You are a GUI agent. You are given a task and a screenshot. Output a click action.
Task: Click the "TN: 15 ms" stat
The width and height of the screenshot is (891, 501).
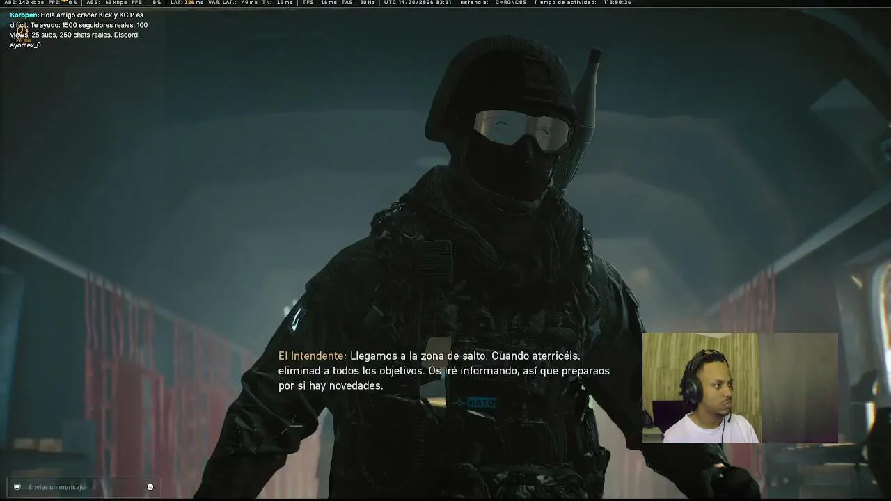(278, 3)
